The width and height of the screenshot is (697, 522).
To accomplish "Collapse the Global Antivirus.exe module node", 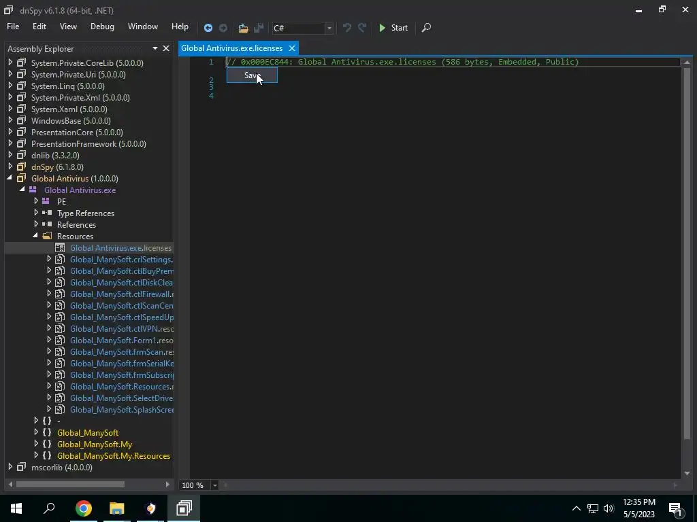I will click(22, 190).
